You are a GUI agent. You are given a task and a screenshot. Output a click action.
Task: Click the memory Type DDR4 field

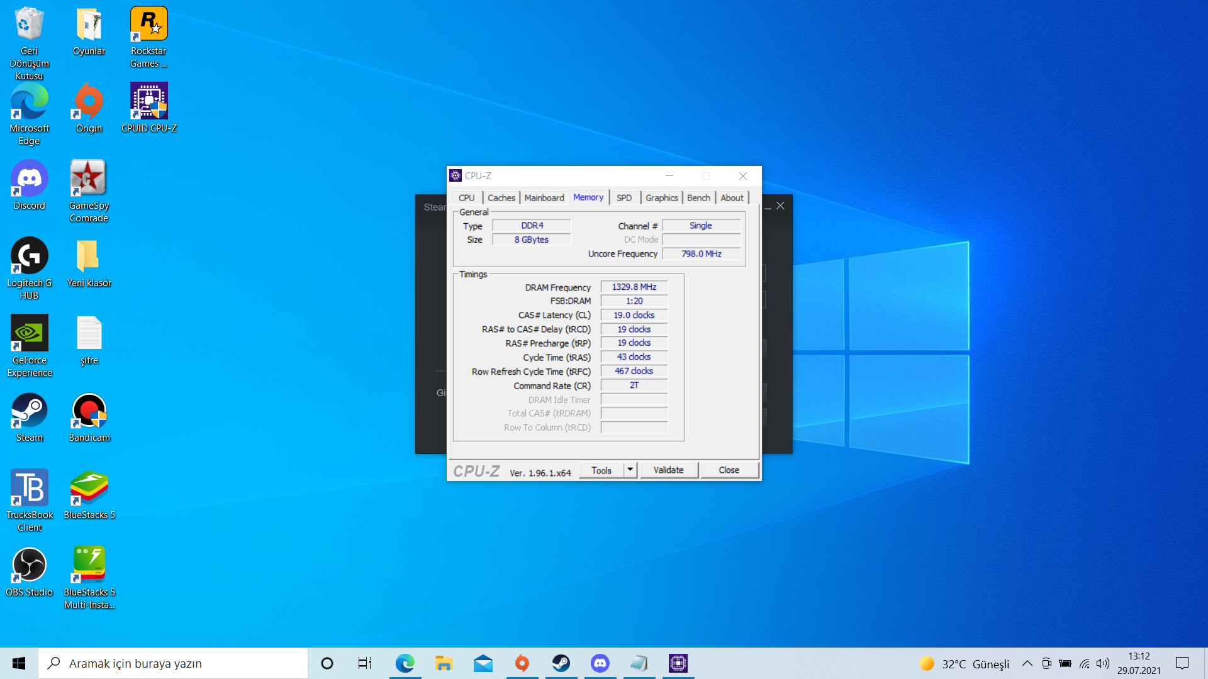point(532,226)
